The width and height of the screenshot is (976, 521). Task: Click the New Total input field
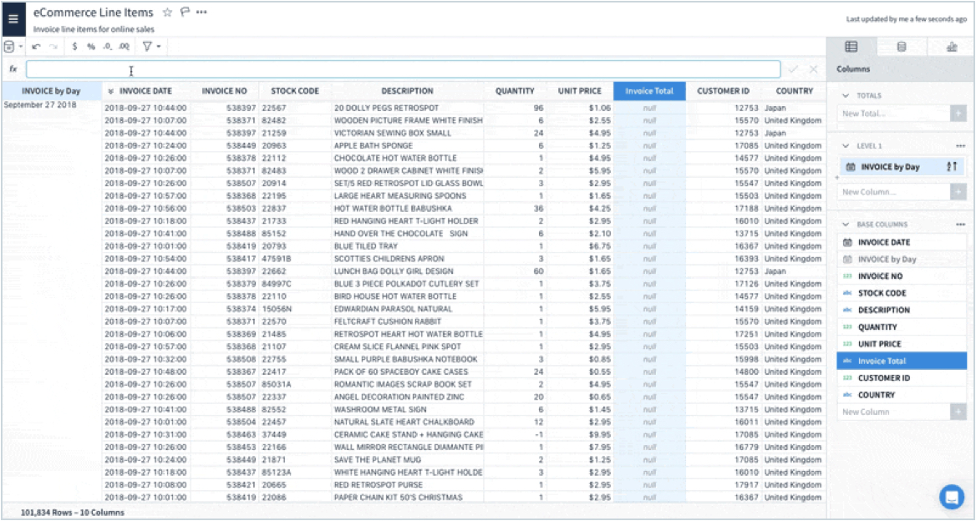coord(893,114)
